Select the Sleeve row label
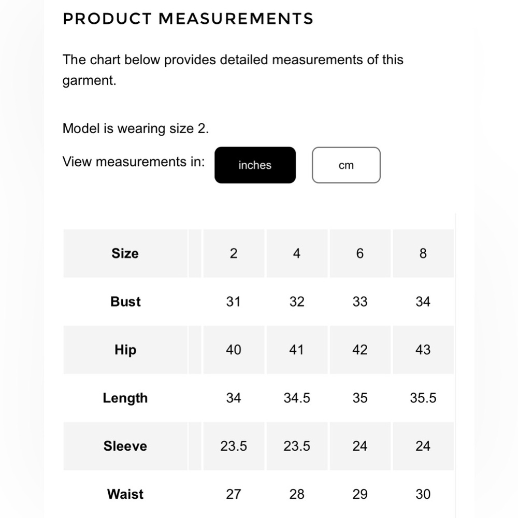Screen dimensions: 518x518 (x=125, y=446)
